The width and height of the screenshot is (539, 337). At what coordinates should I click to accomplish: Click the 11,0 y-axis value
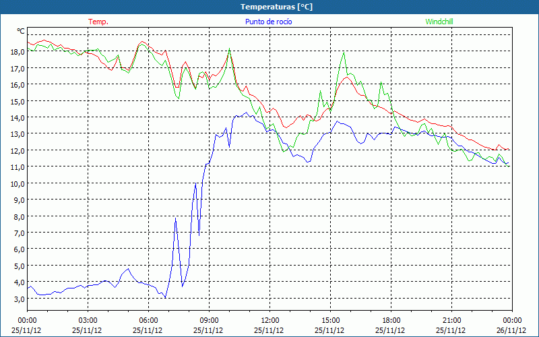coord(18,167)
